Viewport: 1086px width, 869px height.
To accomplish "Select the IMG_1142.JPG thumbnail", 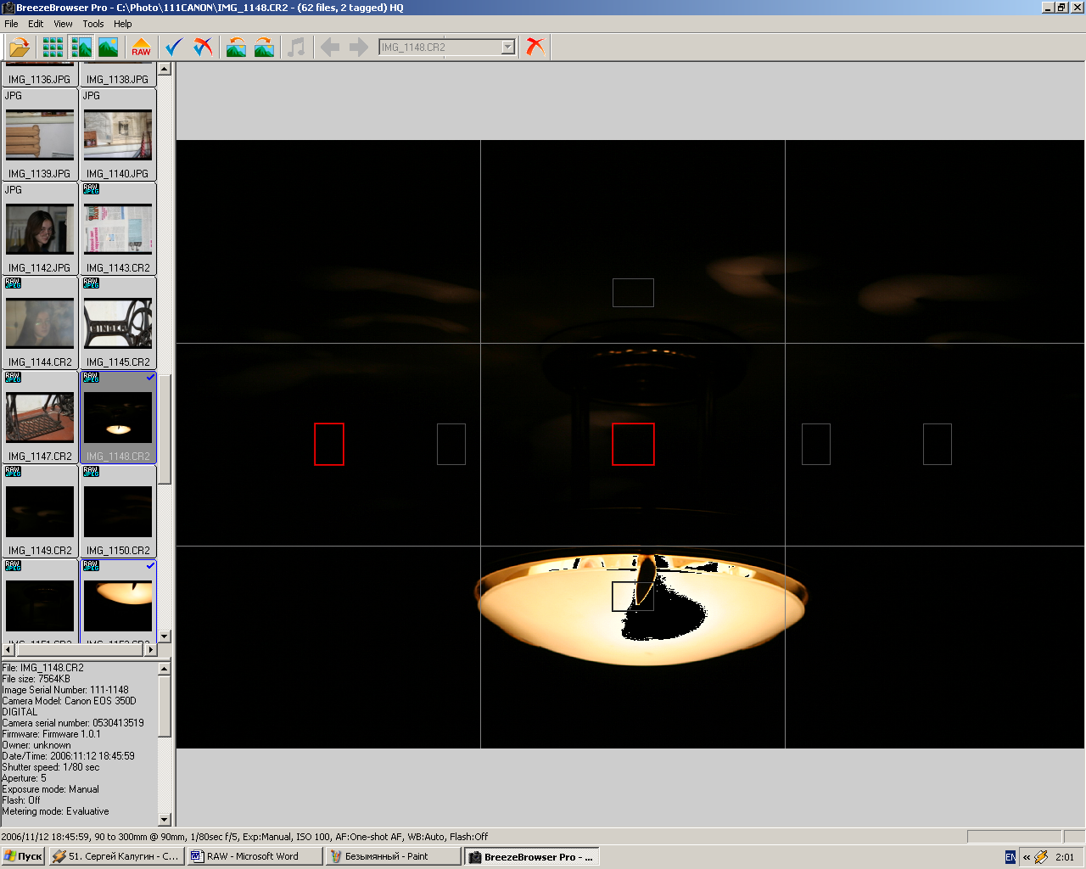I will click(x=40, y=230).
